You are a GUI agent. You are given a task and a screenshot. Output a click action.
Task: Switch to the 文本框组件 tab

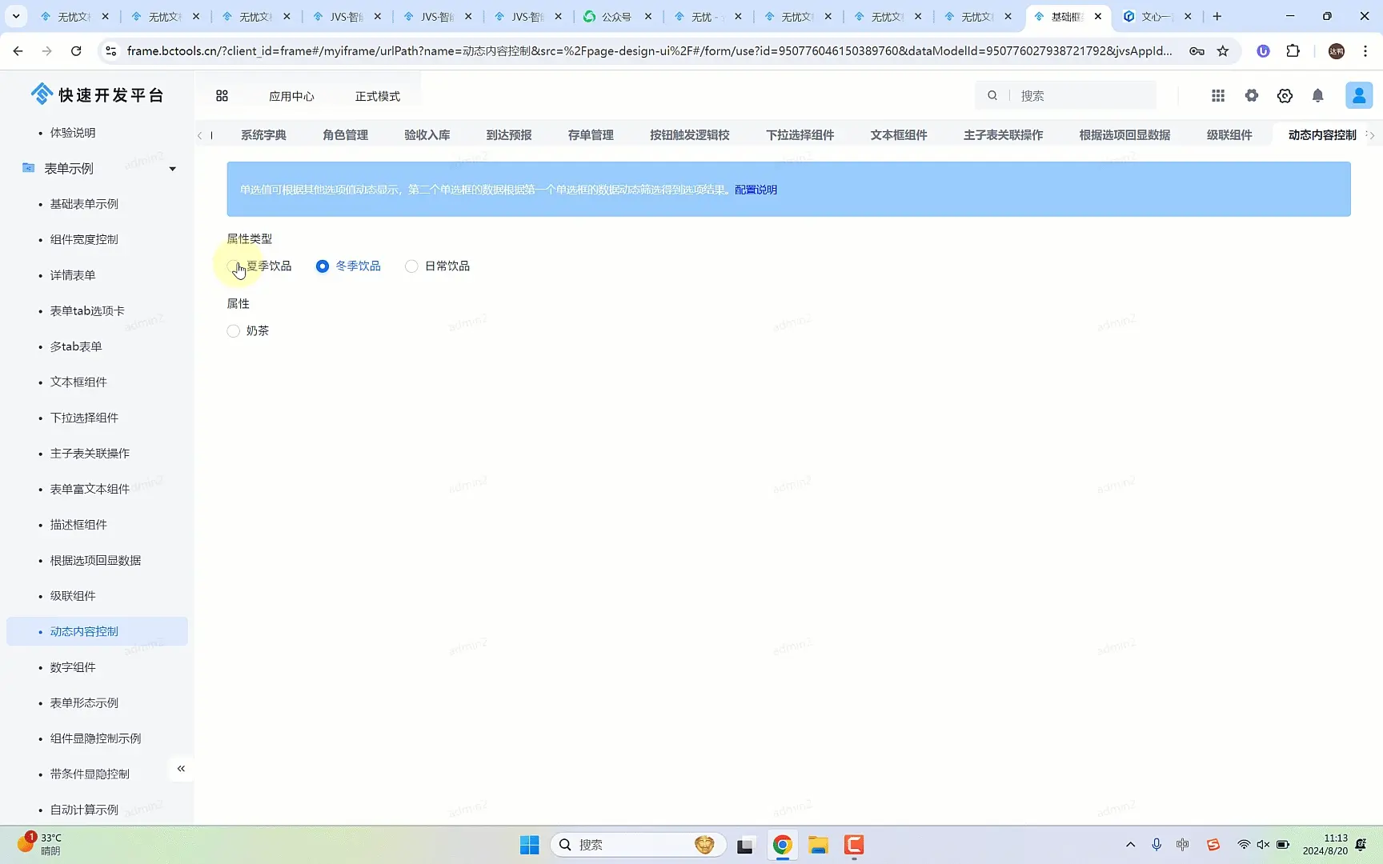(x=899, y=135)
